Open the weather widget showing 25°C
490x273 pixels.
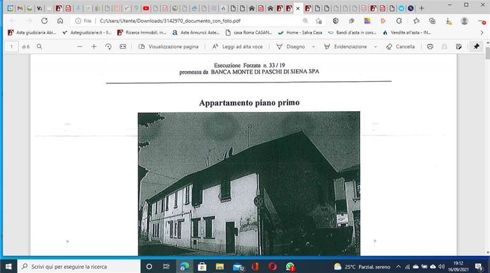pyautogui.click(x=362, y=267)
